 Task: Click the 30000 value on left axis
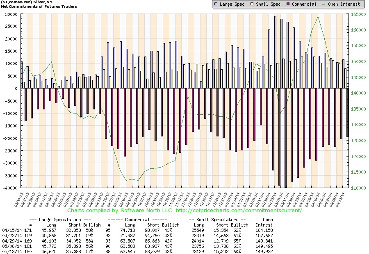11,14
